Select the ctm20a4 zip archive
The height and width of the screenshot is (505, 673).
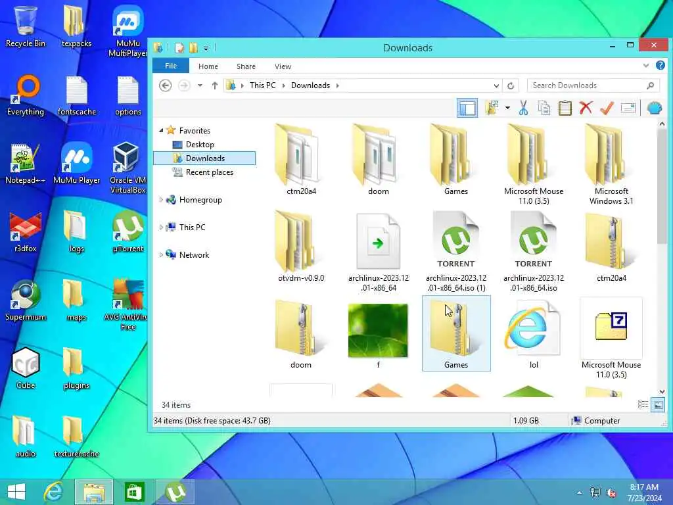pos(611,247)
